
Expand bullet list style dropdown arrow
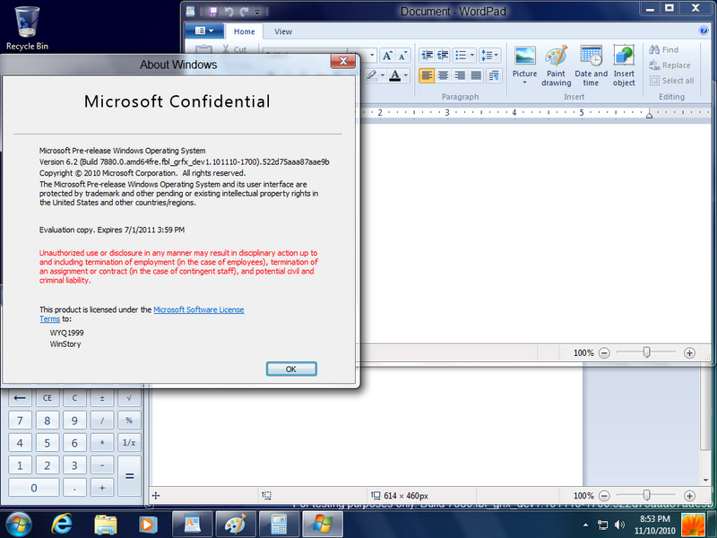point(472,56)
